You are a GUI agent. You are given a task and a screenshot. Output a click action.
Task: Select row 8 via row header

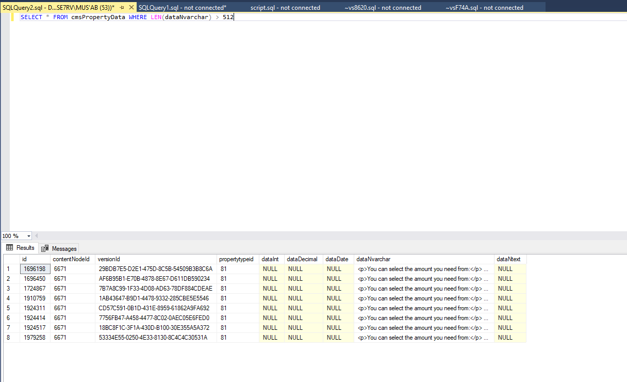(11, 338)
